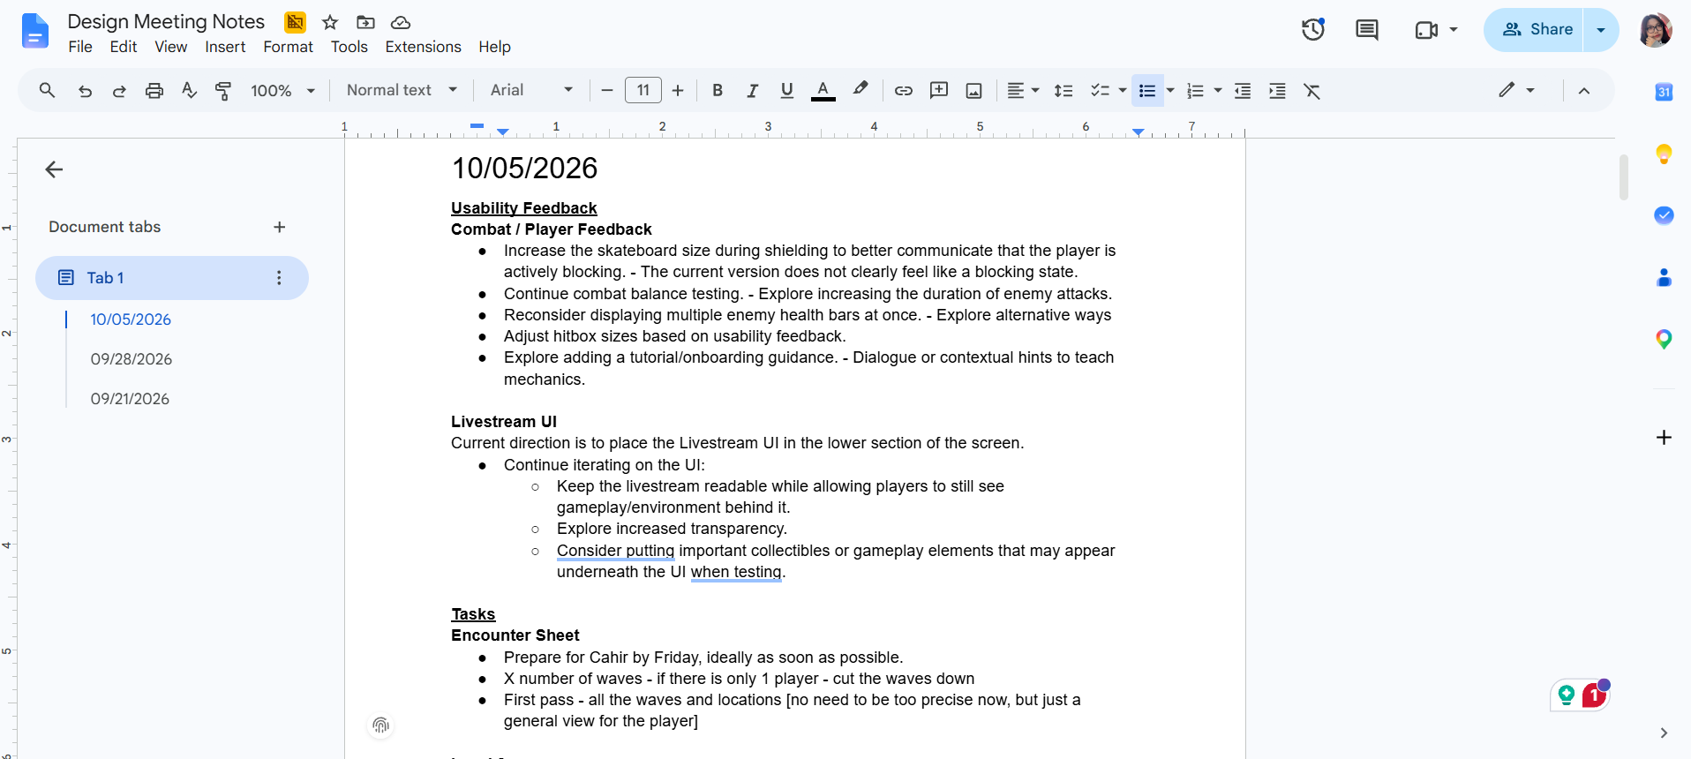This screenshot has width=1691, height=759.
Task: Insert a link
Action: point(904,90)
